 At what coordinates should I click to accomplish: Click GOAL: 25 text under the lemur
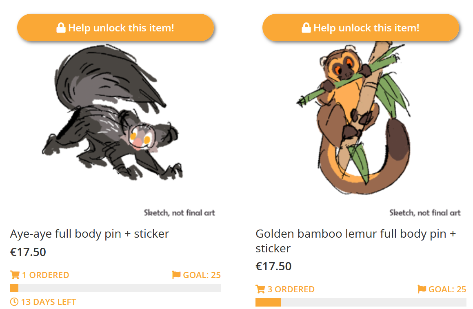click(447, 289)
